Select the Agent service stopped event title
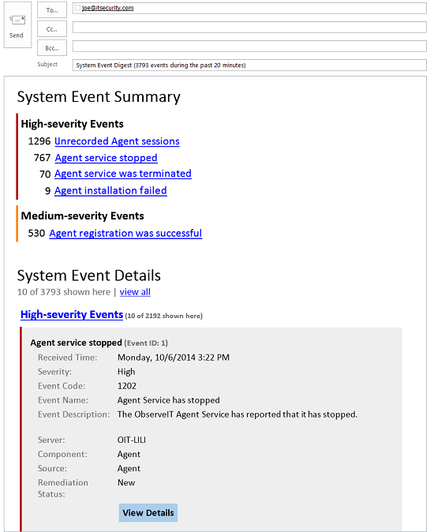 [x=76, y=343]
